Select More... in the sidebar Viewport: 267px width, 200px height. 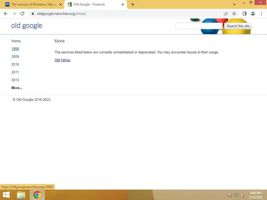(17, 88)
